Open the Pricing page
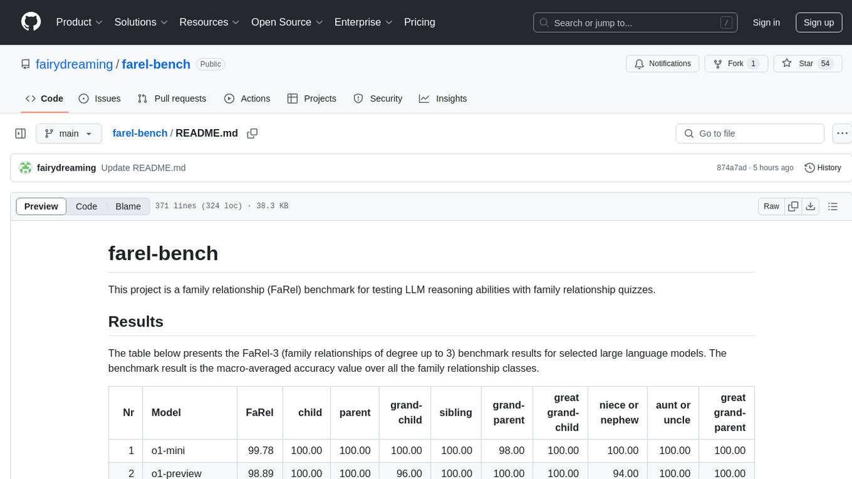 pos(420,22)
